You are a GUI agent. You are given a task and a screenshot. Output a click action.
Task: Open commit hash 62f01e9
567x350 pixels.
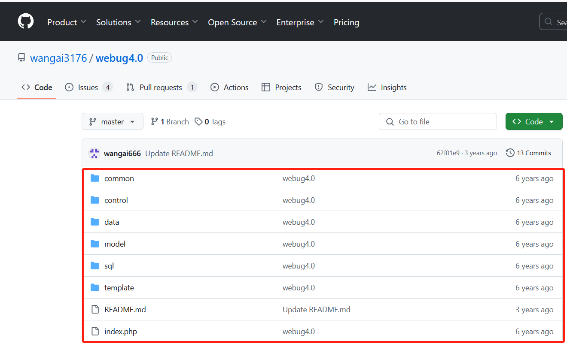448,153
